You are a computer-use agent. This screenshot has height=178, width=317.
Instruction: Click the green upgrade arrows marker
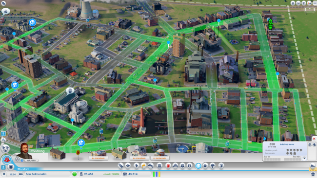pos(271,24)
